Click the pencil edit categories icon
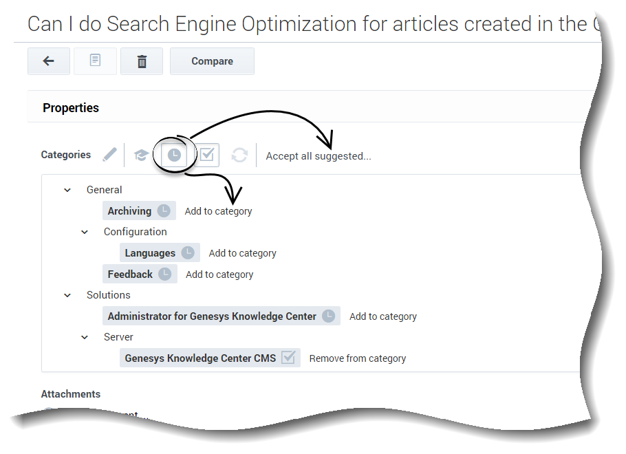The image size is (626, 454). 109,155
